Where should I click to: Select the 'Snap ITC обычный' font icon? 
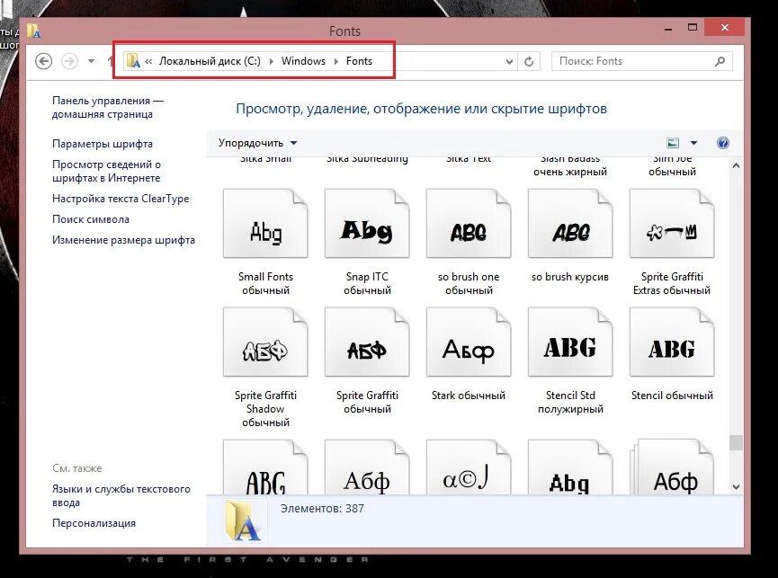coord(367,223)
